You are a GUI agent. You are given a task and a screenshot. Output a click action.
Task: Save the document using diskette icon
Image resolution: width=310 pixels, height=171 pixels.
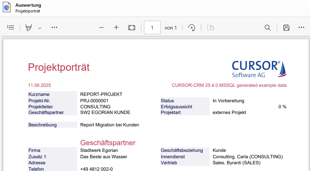(286, 27)
